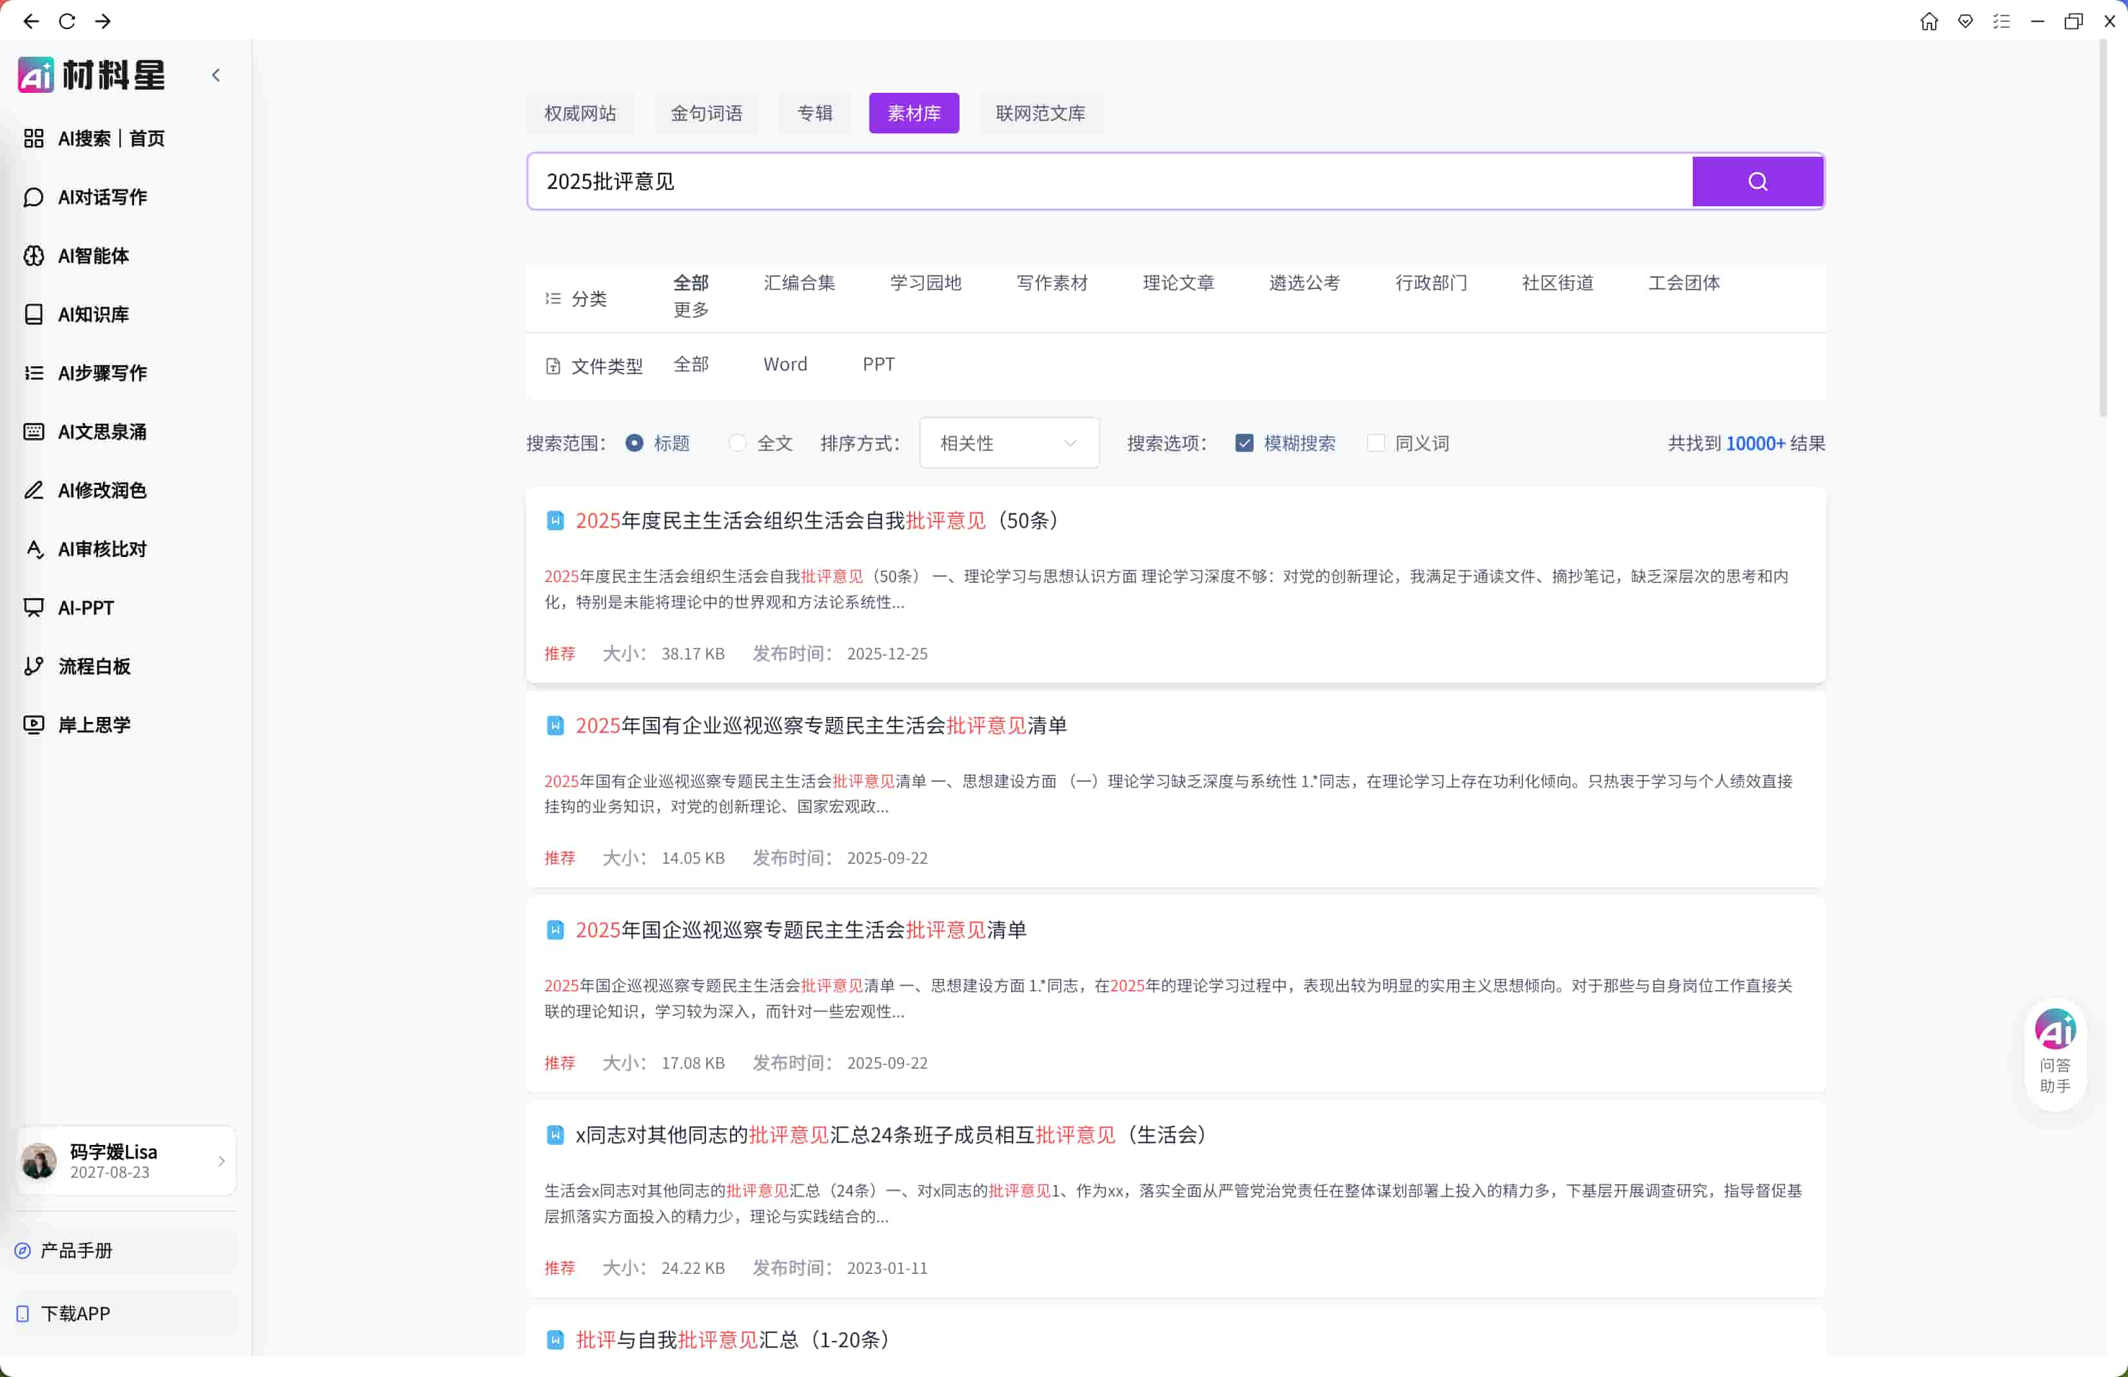Open 流程白板 from the sidebar
This screenshot has height=1377, width=2128.
point(94,666)
